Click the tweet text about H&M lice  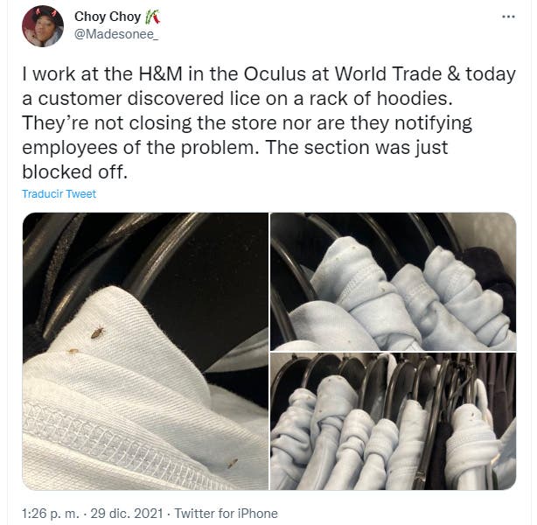268,122
